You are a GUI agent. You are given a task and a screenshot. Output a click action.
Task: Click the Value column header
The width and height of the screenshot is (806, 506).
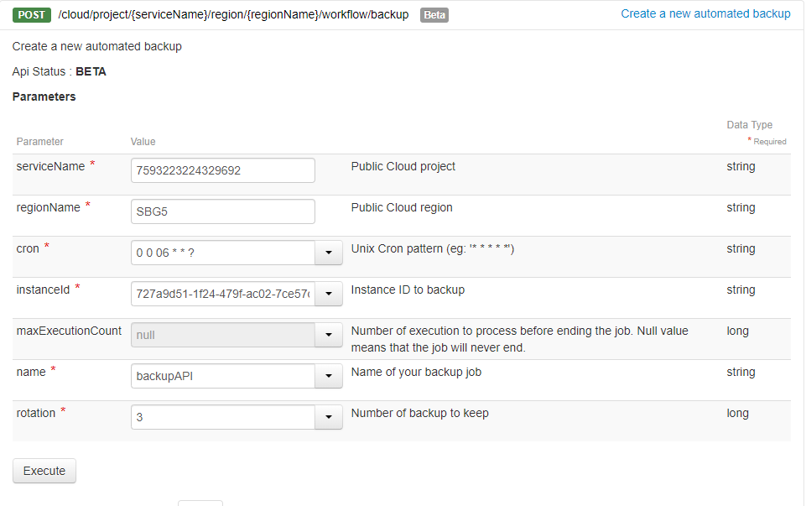coord(143,142)
